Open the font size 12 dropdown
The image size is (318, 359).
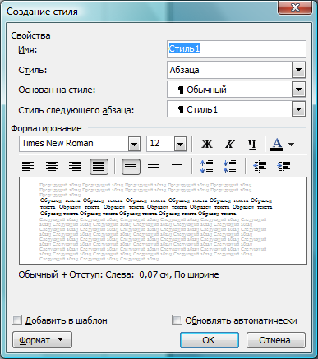pos(180,144)
